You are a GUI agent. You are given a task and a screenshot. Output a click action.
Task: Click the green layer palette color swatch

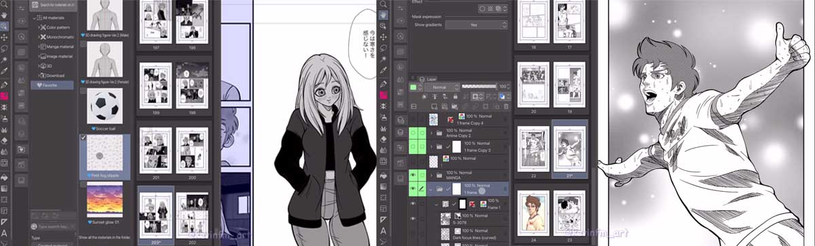pos(414,87)
